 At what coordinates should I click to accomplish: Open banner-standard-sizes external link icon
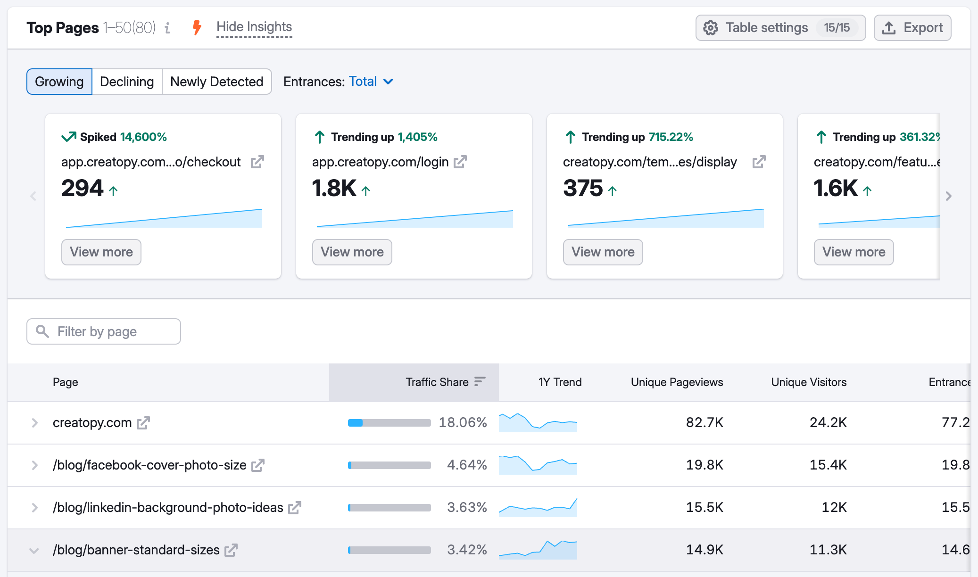[231, 550]
